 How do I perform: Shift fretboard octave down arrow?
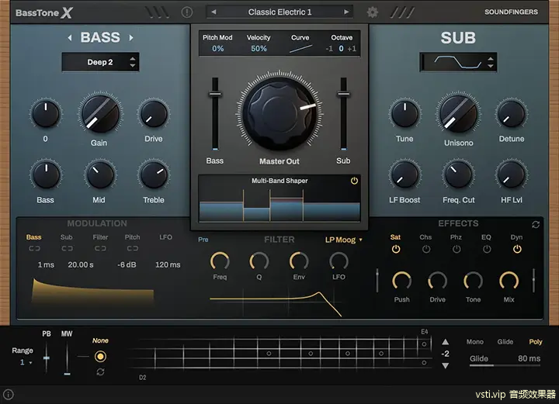[446, 365]
